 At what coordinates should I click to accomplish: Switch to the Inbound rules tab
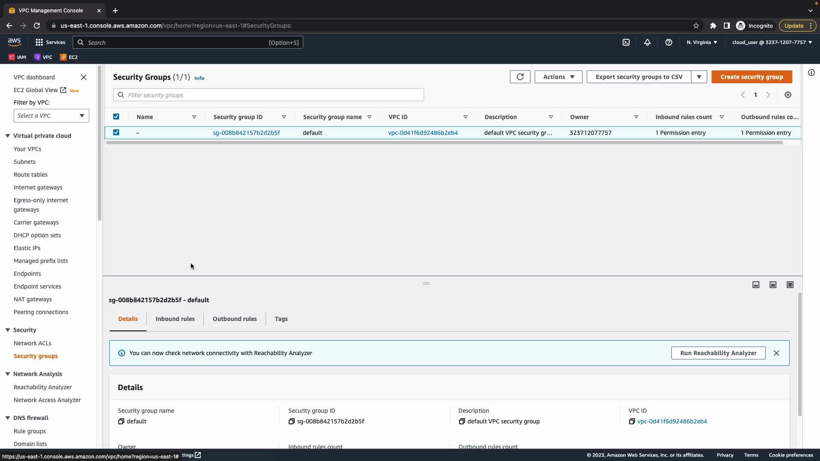click(175, 319)
